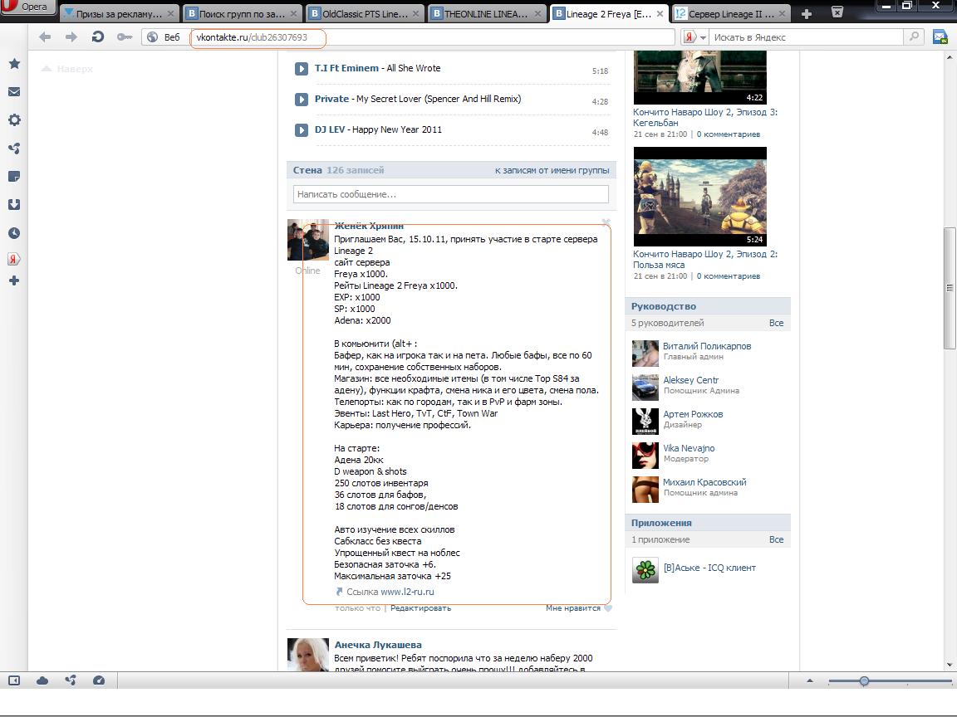Delete the post with the X icon
The height and width of the screenshot is (717, 957).
(x=606, y=223)
